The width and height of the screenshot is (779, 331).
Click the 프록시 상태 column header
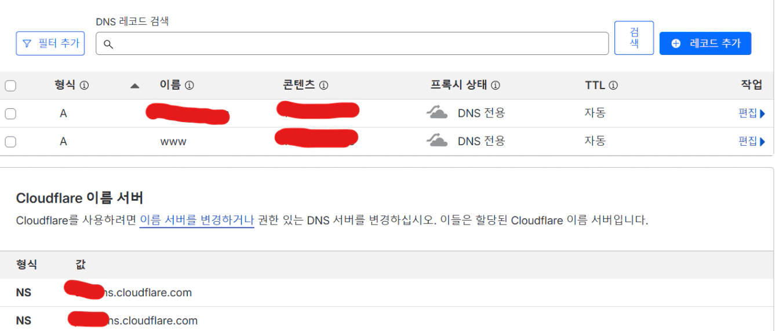pos(459,86)
